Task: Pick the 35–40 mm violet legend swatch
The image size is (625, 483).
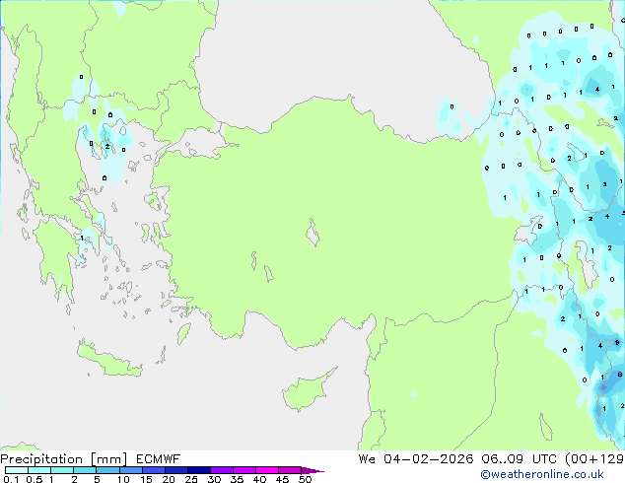Action: pos(244,470)
